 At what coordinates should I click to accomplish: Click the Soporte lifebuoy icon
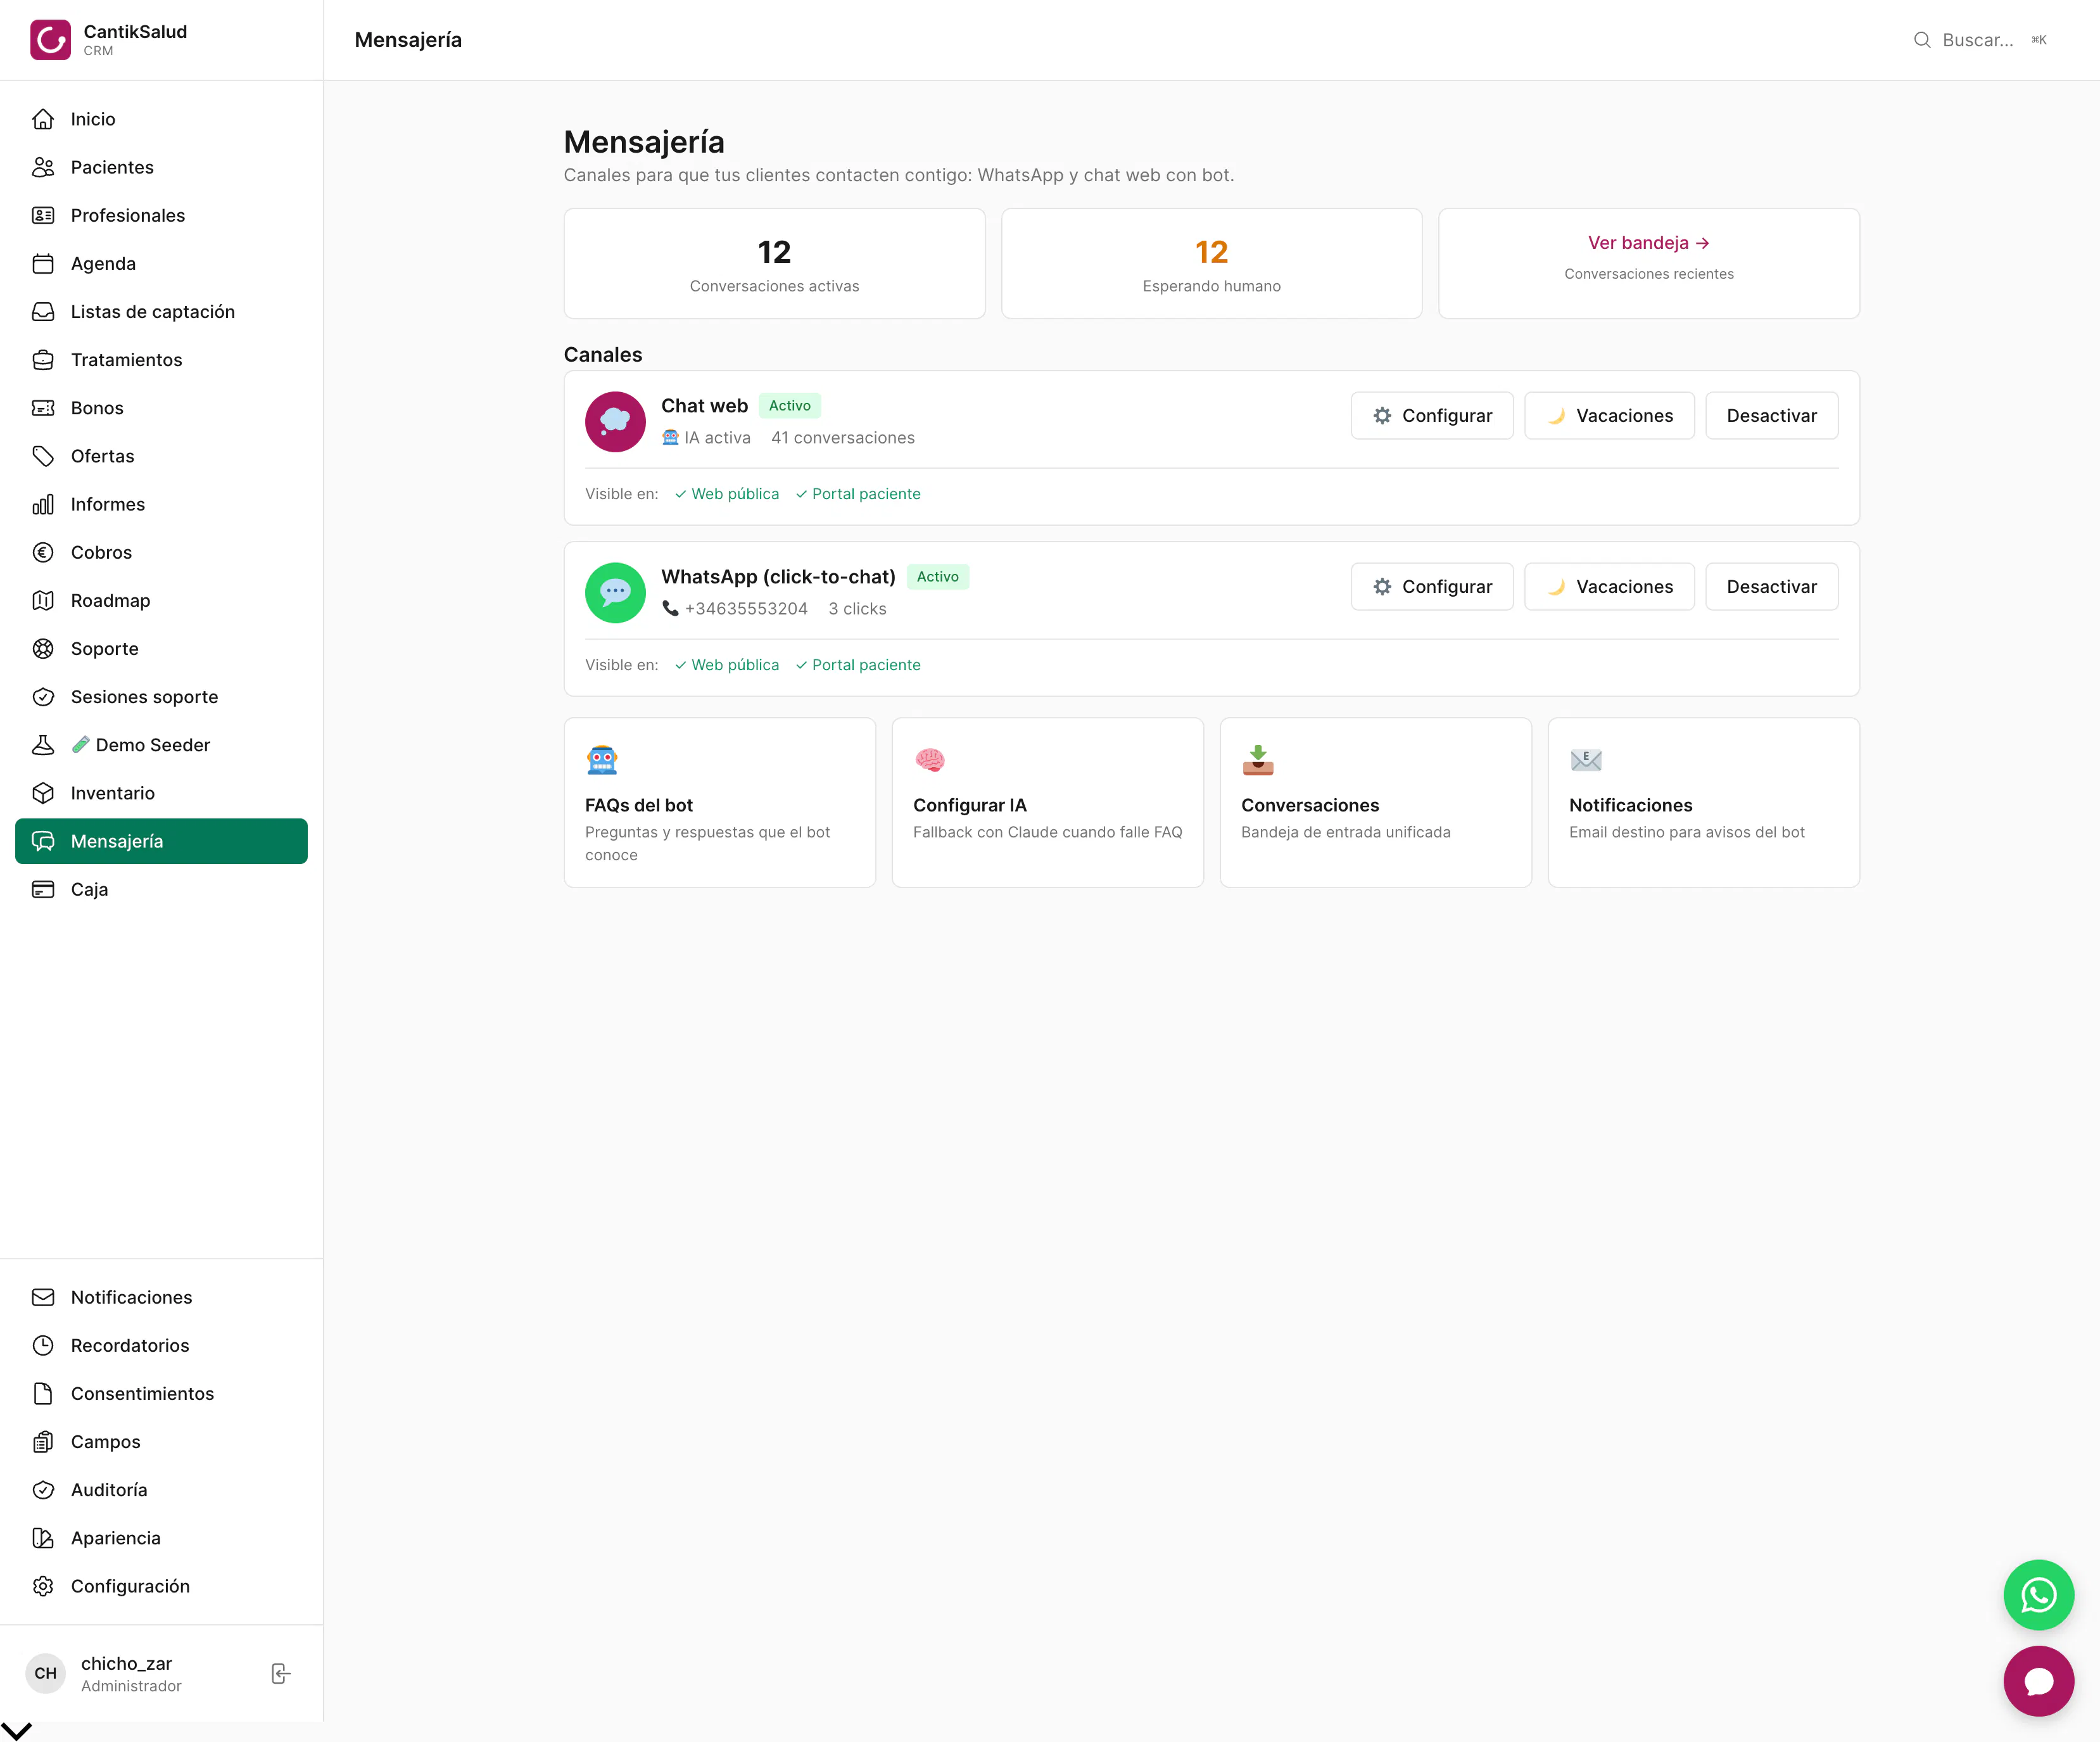pyautogui.click(x=43, y=648)
